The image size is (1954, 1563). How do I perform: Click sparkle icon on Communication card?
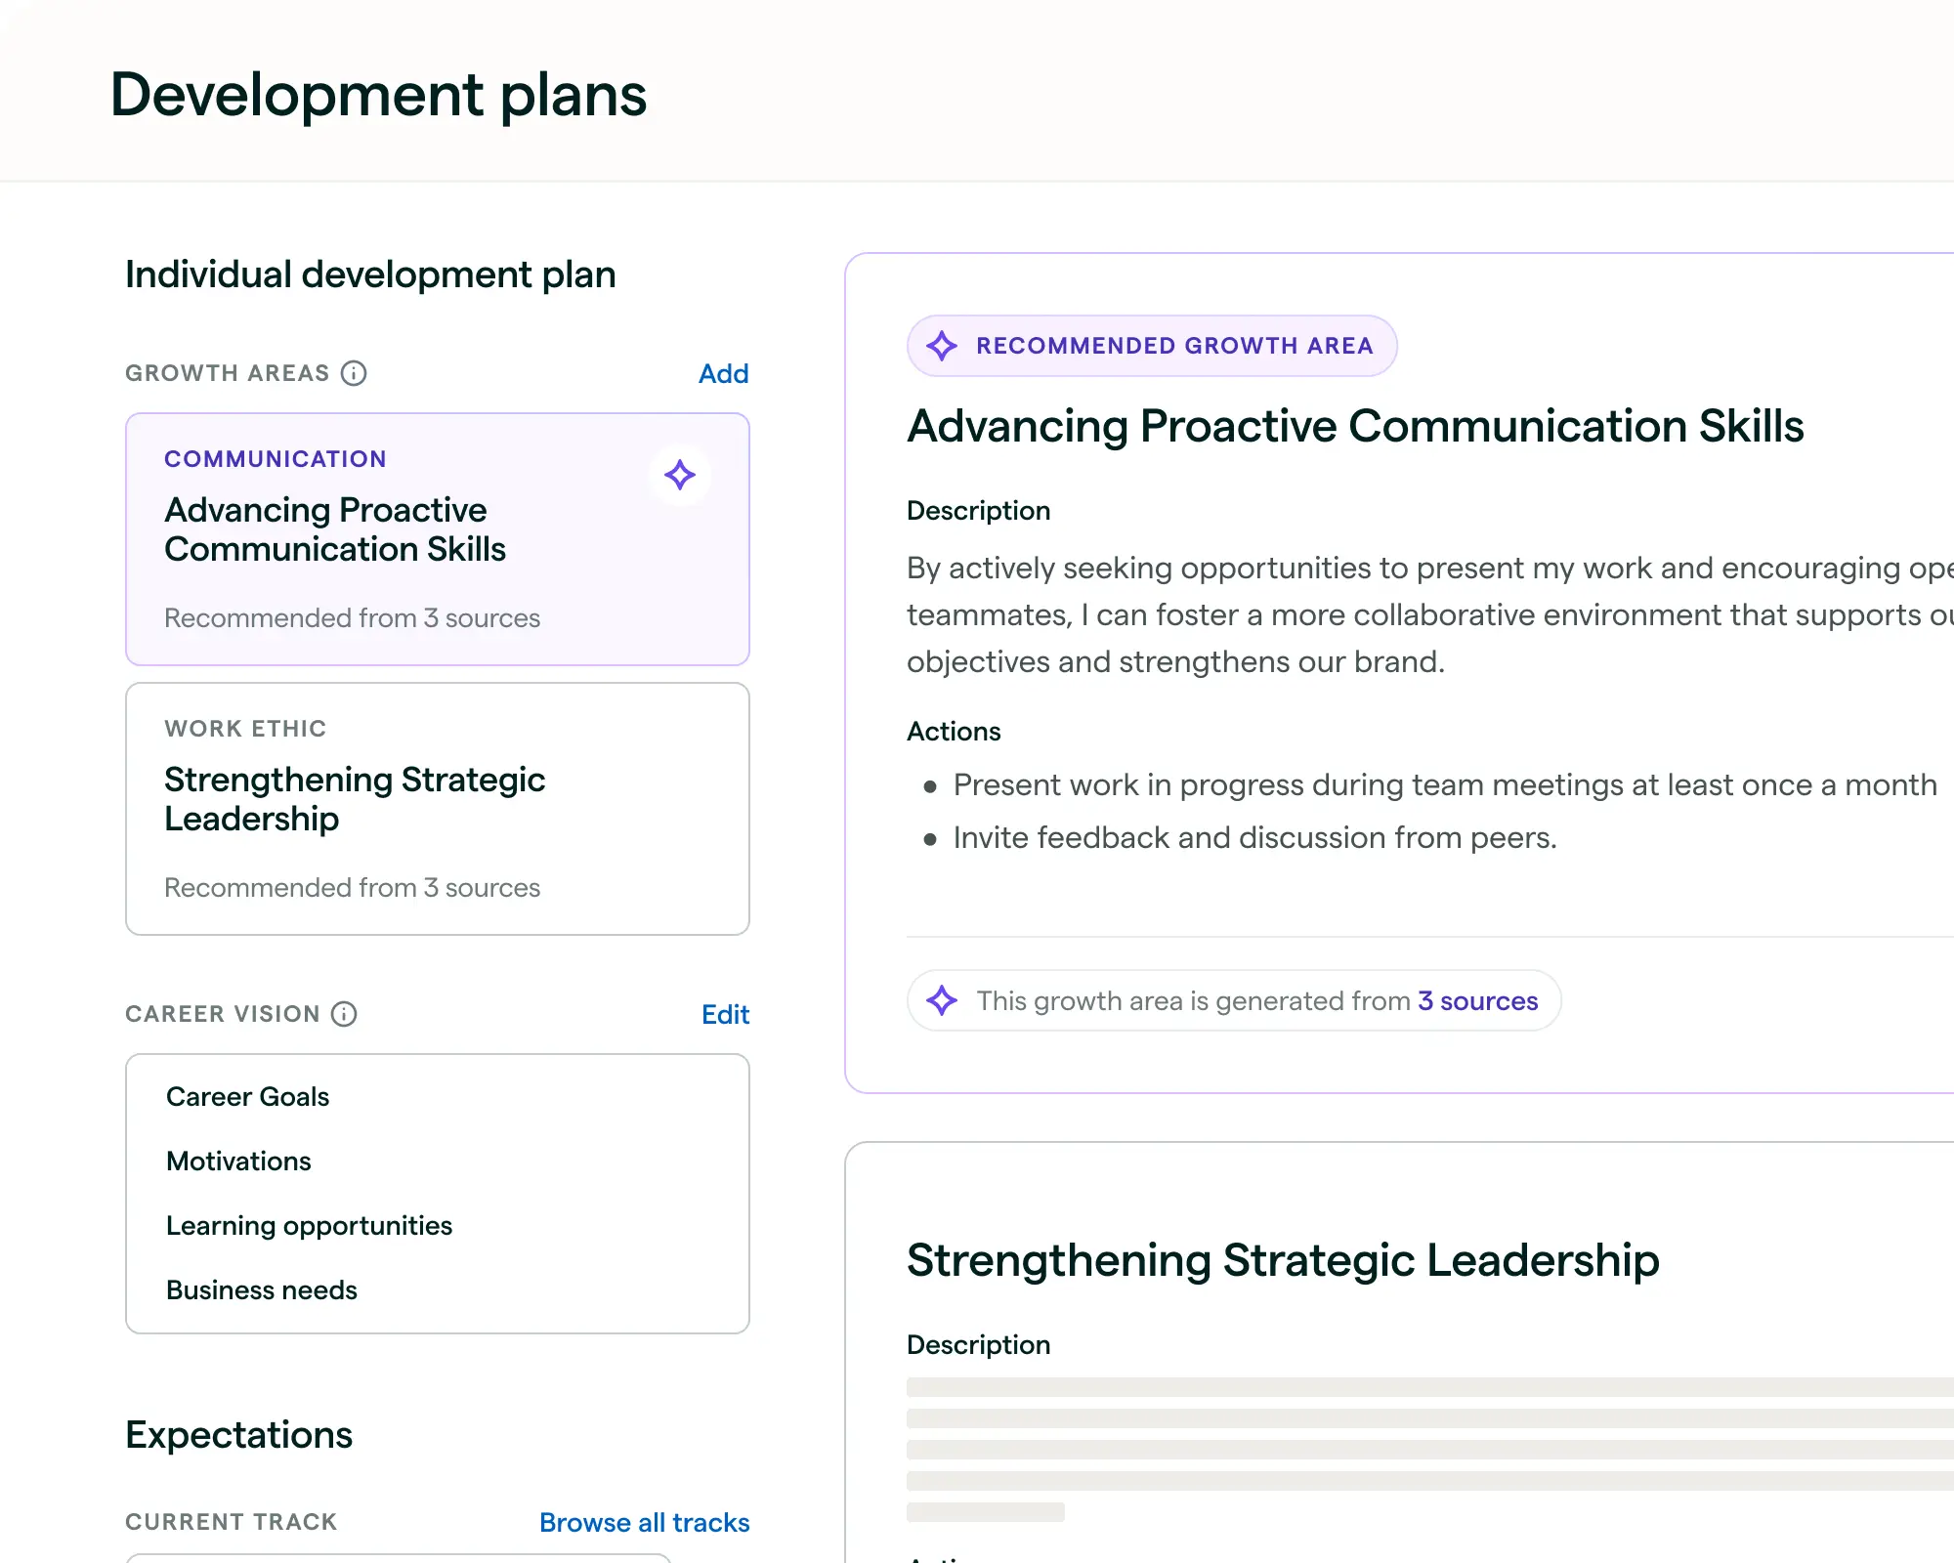point(680,476)
